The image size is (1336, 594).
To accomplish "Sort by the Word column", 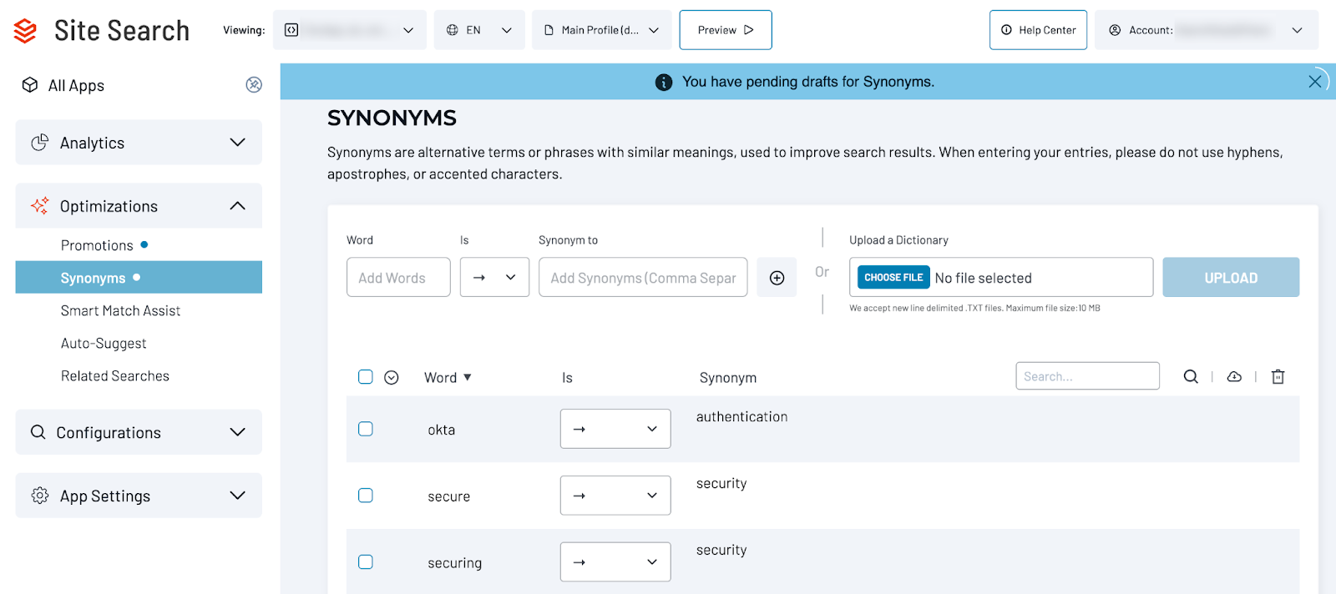I will pos(448,378).
